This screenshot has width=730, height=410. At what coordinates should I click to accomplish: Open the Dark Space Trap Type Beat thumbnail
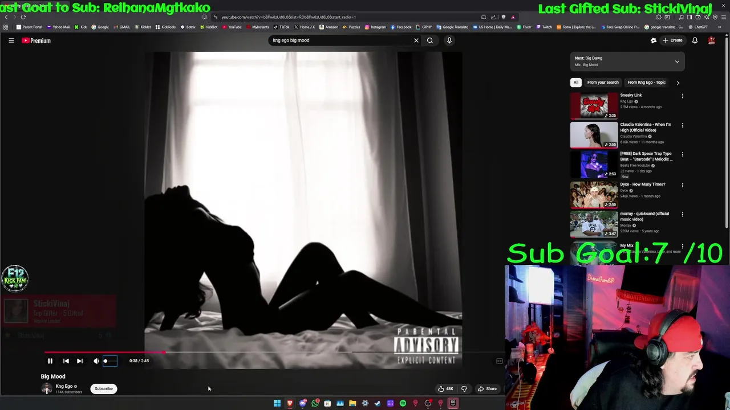594,164
